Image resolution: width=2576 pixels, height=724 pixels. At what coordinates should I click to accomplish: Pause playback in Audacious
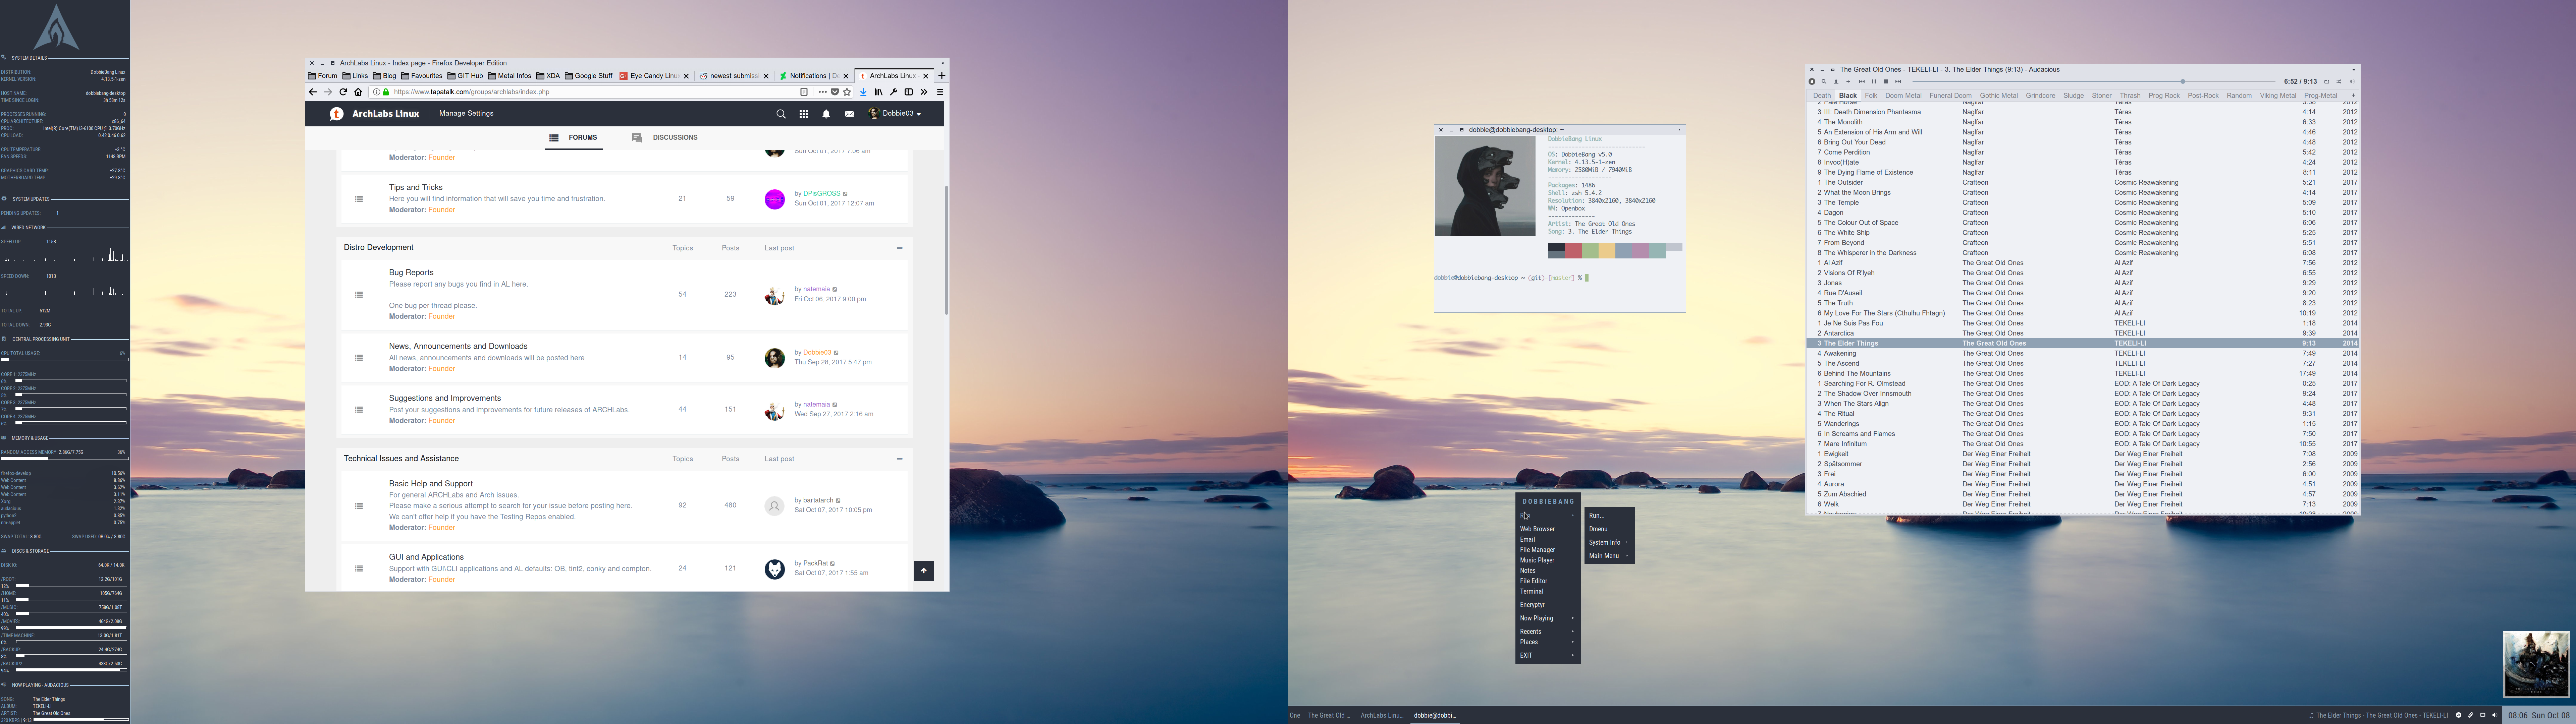pos(1874,82)
